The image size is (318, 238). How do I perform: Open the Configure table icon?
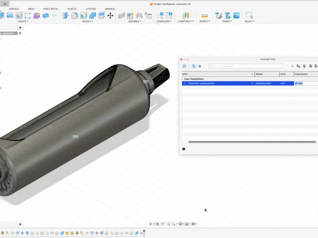click(x=169, y=15)
